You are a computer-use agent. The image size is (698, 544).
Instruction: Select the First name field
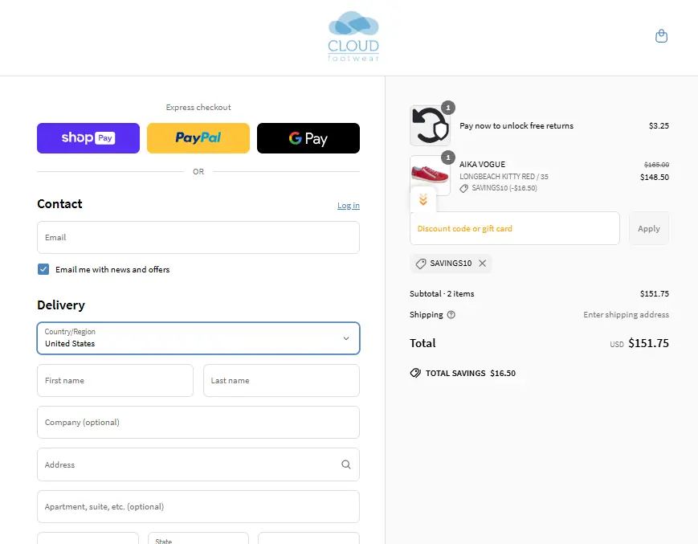click(115, 381)
